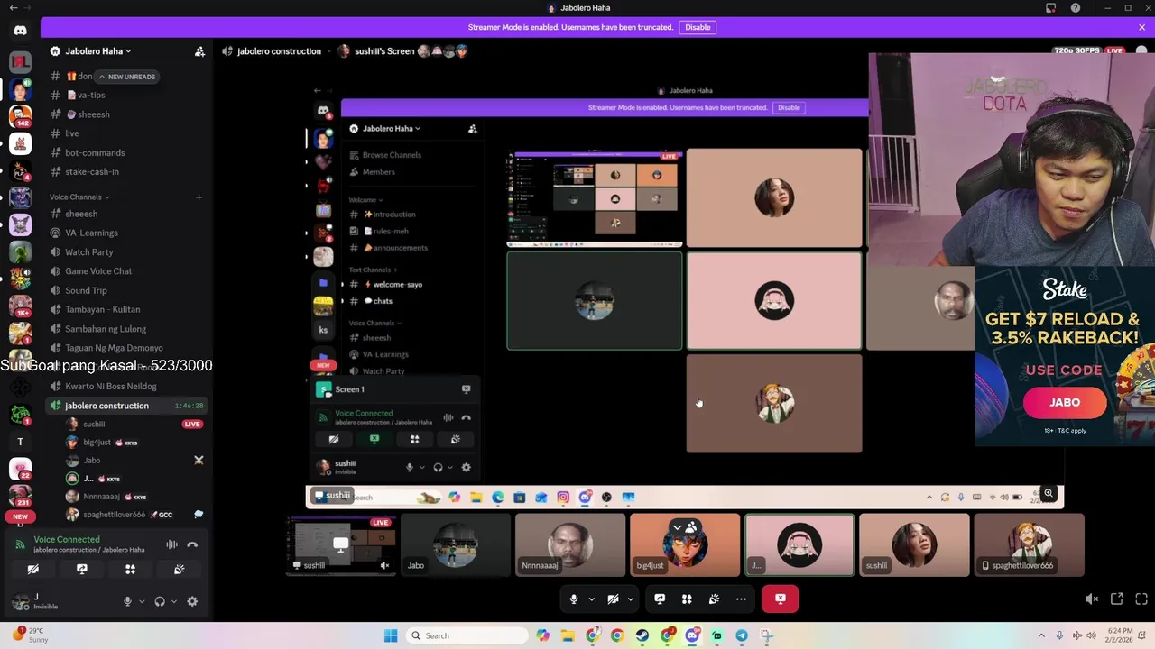Open the bot-commands text channel
Viewport: 1155px width, 649px height.
pyautogui.click(x=128, y=152)
